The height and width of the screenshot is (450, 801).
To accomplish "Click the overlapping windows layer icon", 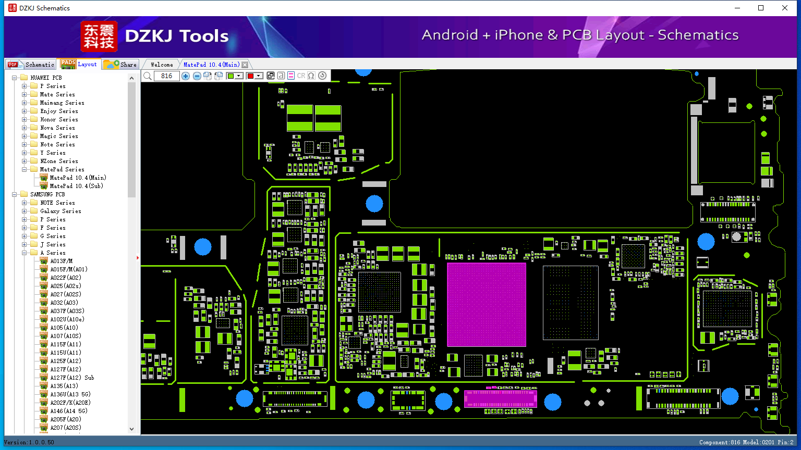I will 271,76.
